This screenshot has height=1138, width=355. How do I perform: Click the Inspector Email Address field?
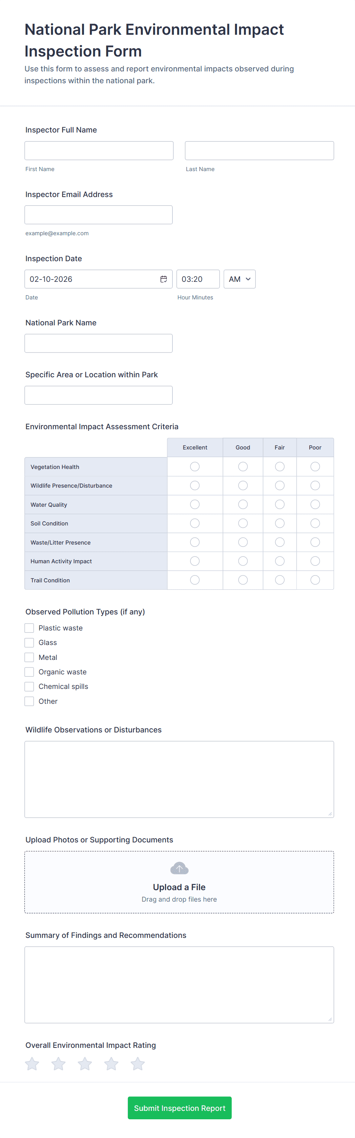98,215
